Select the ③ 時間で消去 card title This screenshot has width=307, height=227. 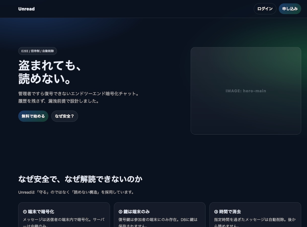coord(227,212)
